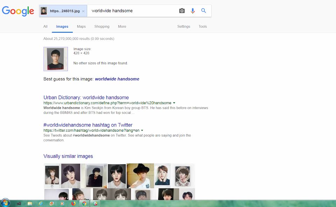Click 'No other sizes of this image found' text
Image resolution: width=336 pixels, height=207 pixels.
coord(100,63)
